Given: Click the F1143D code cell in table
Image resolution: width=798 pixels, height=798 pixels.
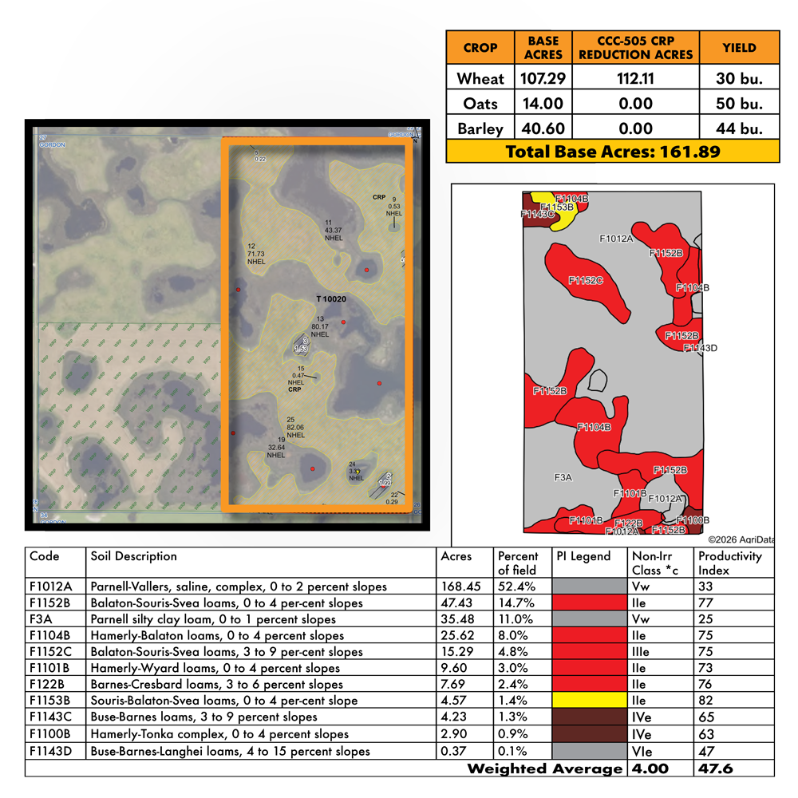Looking at the screenshot, I should 55,751.
